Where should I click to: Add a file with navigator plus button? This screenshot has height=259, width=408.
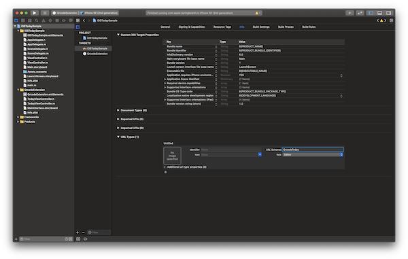coord(16,239)
